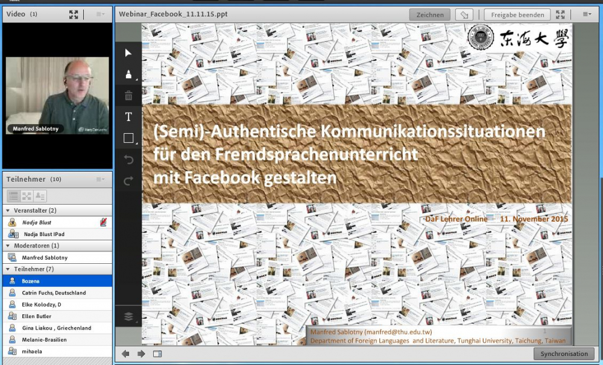Click the redo arrow in whiteboard toolbar
The width and height of the screenshot is (603, 365).
(x=128, y=181)
